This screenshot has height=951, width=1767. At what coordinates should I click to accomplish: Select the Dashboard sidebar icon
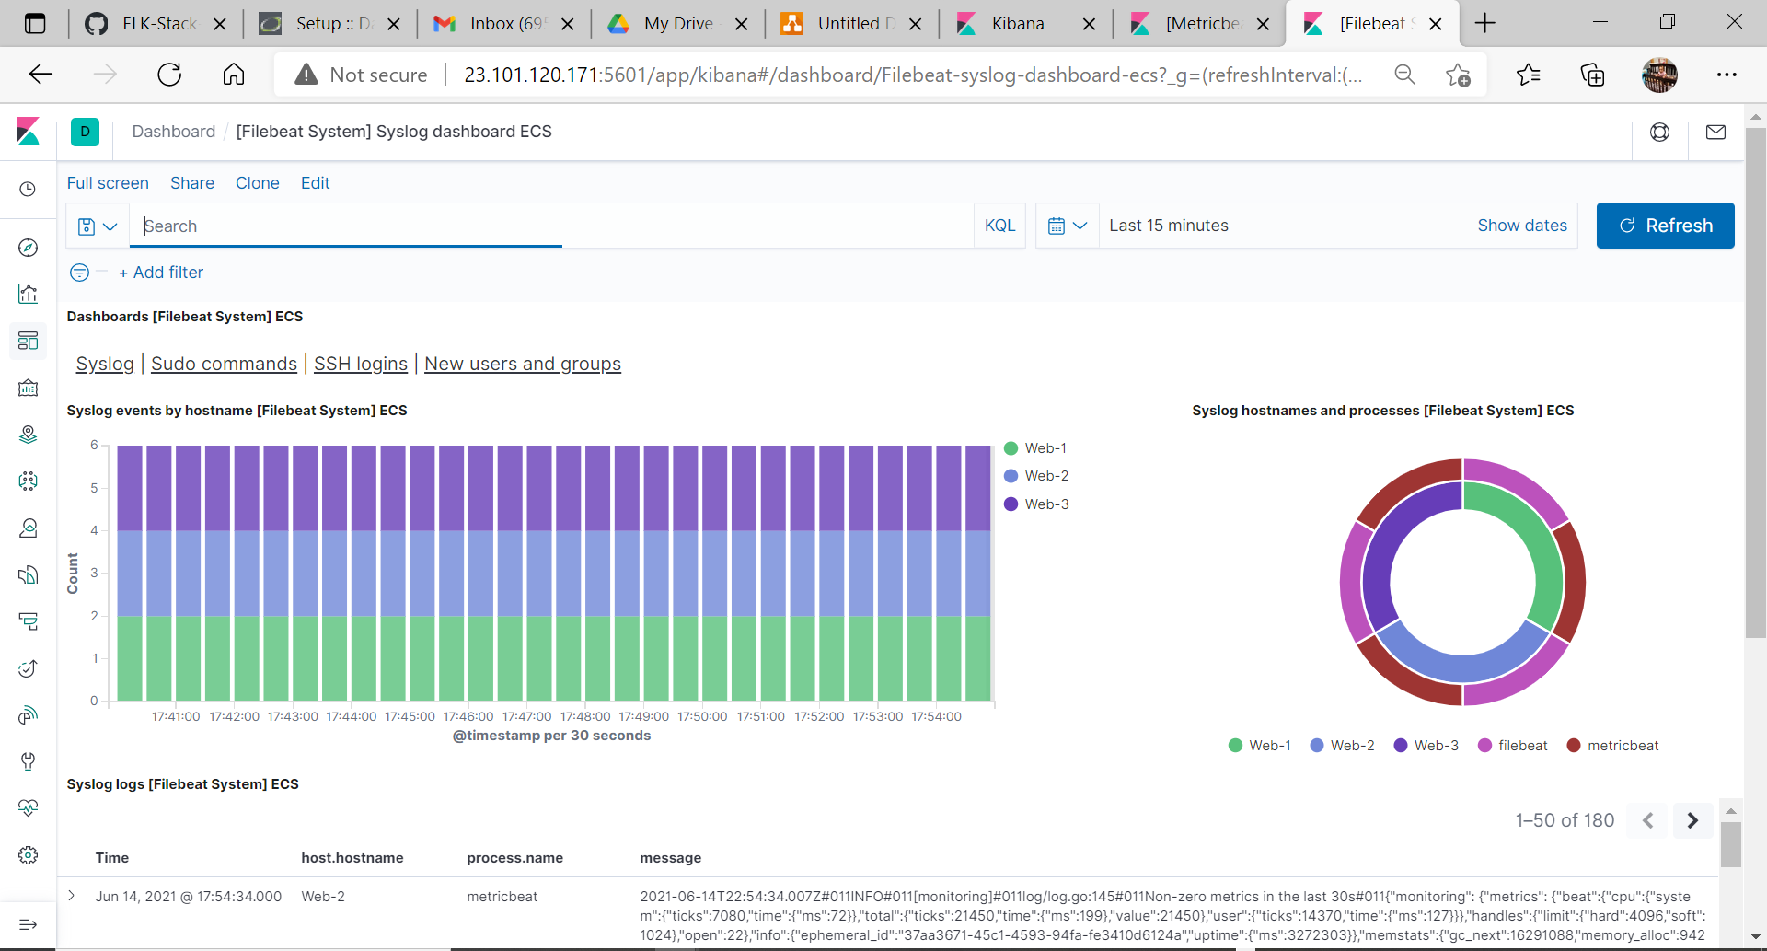[x=28, y=342]
